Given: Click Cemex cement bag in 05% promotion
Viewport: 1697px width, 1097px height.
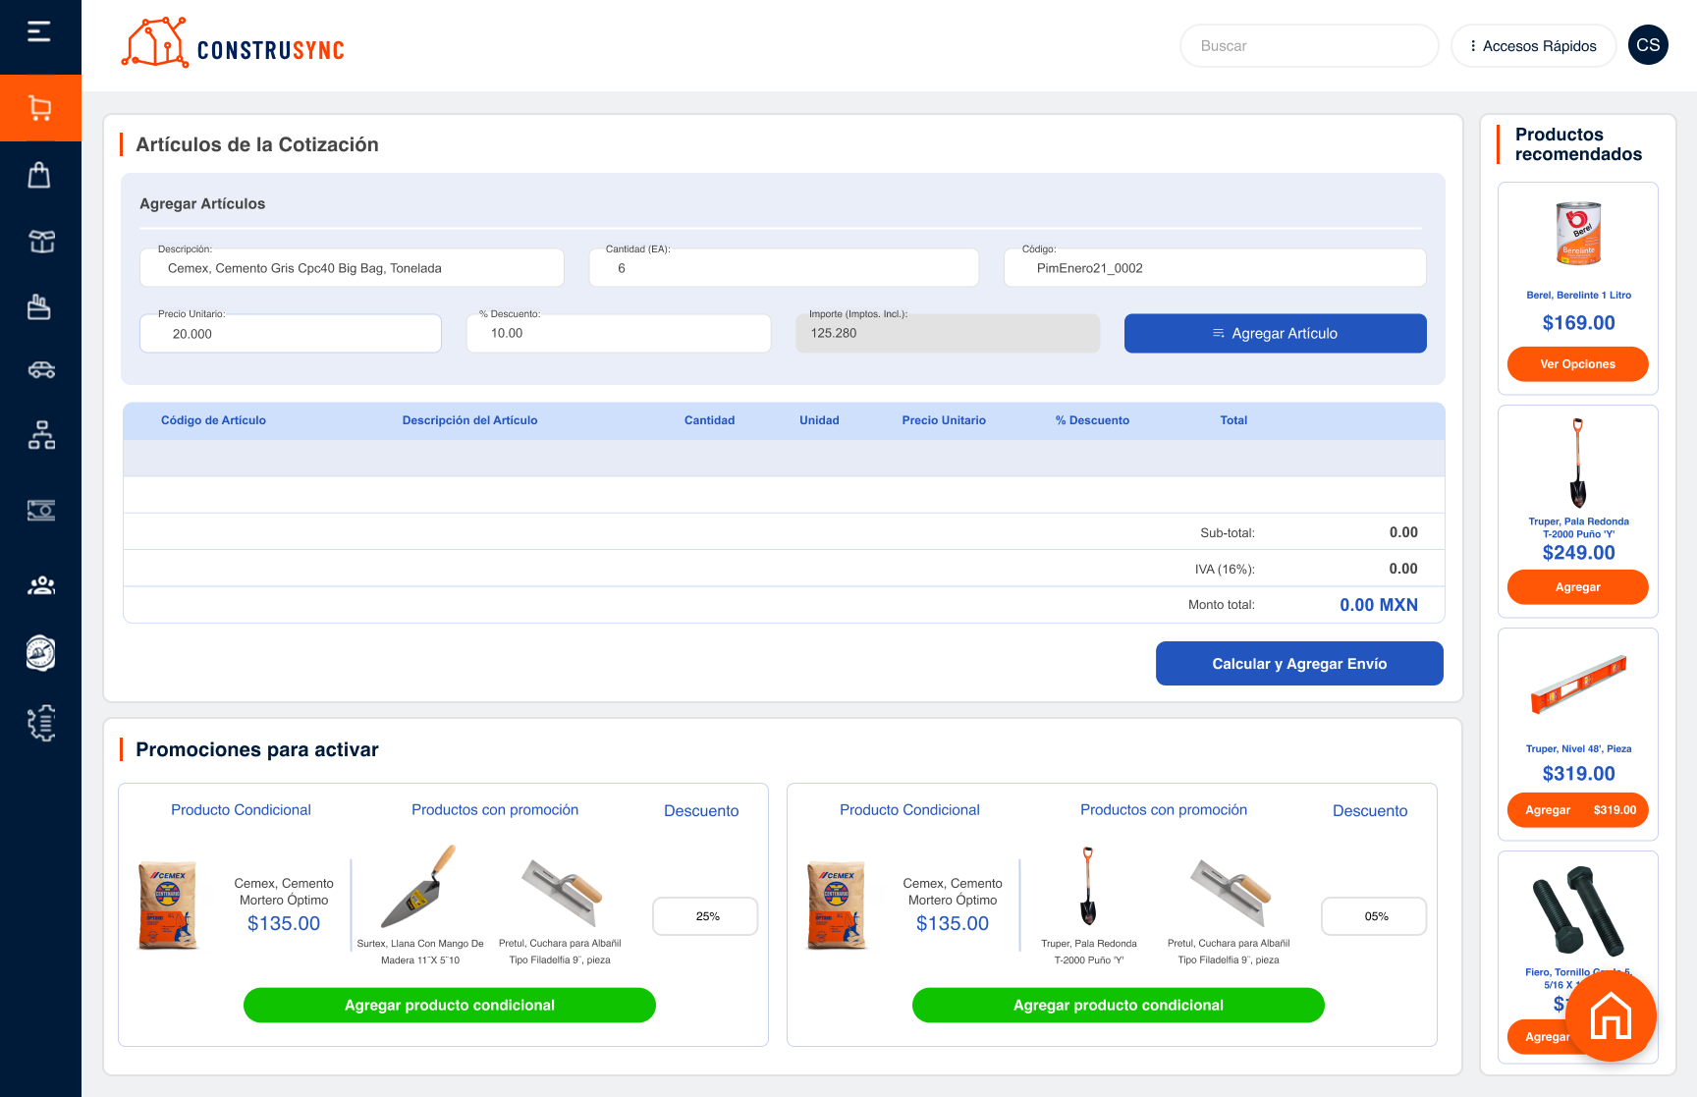Looking at the screenshot, I should click(837, 905).
